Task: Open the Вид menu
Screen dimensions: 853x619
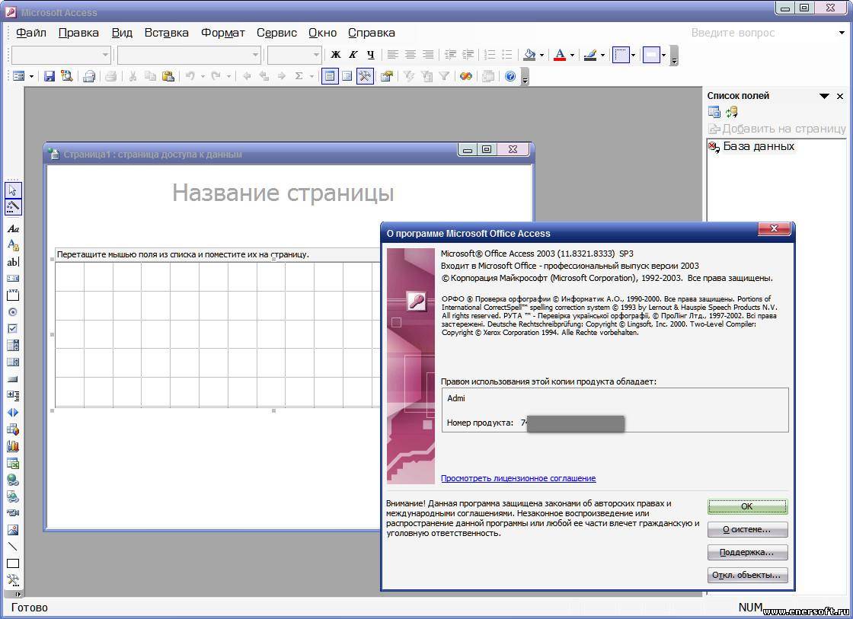Action: click(x=122, y=33)
